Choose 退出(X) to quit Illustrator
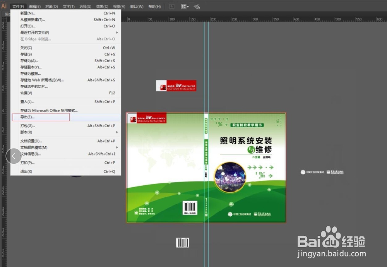387x267 pixels. 66,171
